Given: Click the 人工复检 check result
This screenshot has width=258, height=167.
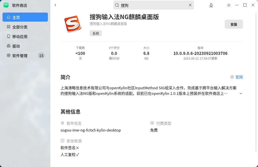Looking at the screenshot, I should point(70,154).
